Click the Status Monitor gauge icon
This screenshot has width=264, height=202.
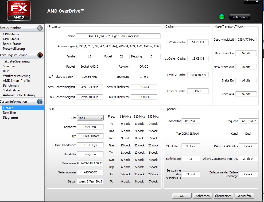[x=40, y=28]
